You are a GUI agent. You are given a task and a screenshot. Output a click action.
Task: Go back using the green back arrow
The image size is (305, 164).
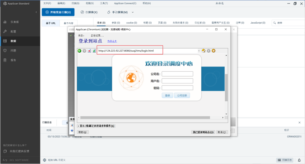tap(79, 51)
